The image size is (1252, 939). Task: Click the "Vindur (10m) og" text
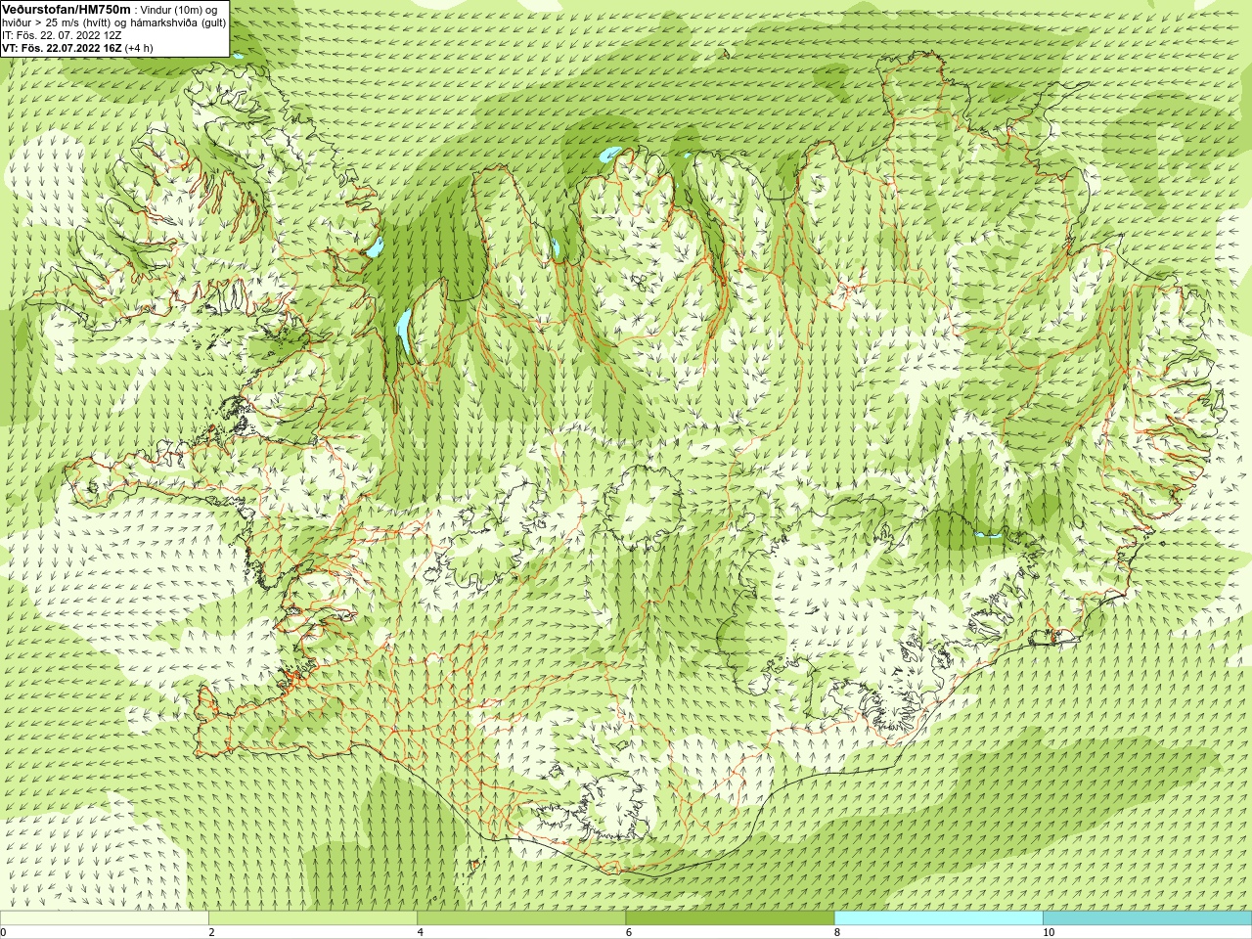[179, 9]
